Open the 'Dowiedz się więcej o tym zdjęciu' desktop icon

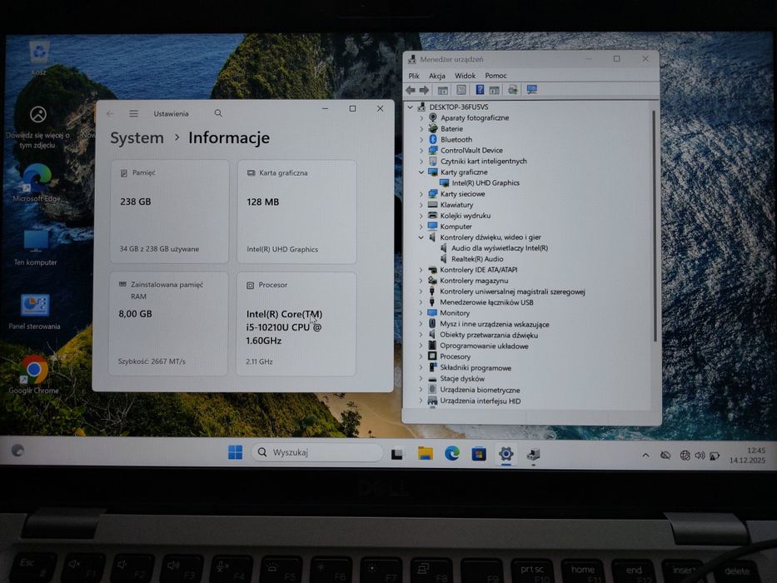tap(37, 127)
